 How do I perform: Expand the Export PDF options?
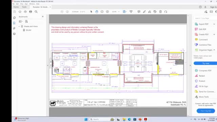(214, 24)
